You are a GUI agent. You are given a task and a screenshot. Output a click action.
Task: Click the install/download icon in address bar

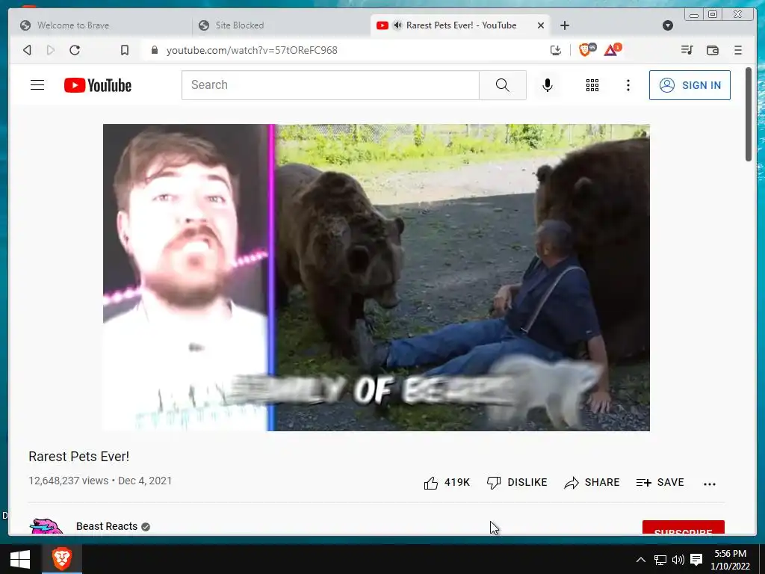point(555,50)
